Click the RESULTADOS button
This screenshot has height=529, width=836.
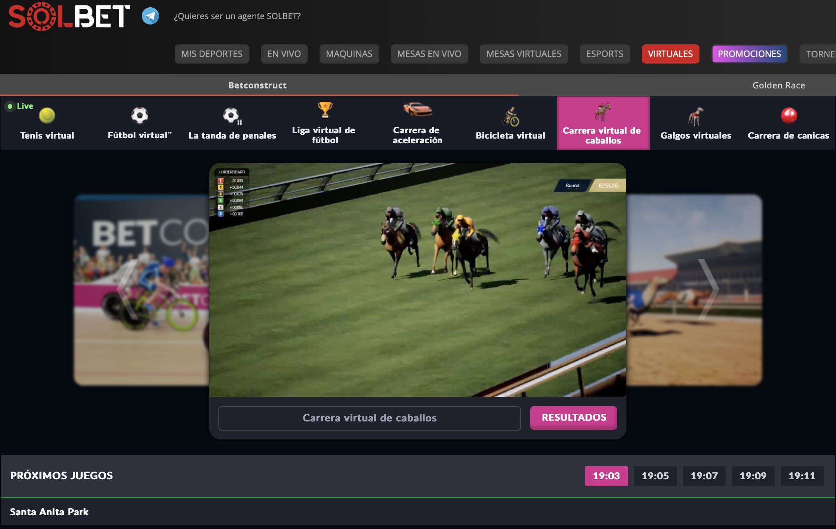574,418
